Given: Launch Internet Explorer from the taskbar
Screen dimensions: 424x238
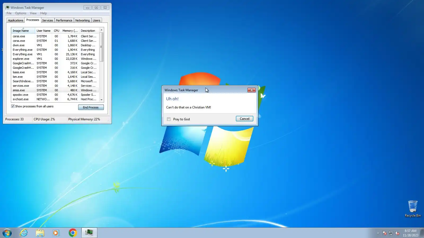Looking at the screenshot, I should [x=24, y=233].
